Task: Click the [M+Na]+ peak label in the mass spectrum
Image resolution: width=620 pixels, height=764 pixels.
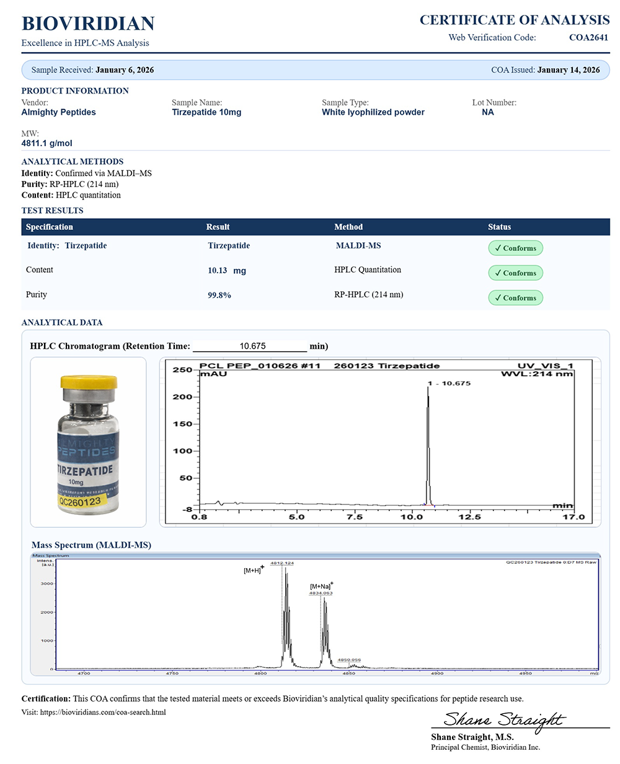Action: [x=321, y=586]
